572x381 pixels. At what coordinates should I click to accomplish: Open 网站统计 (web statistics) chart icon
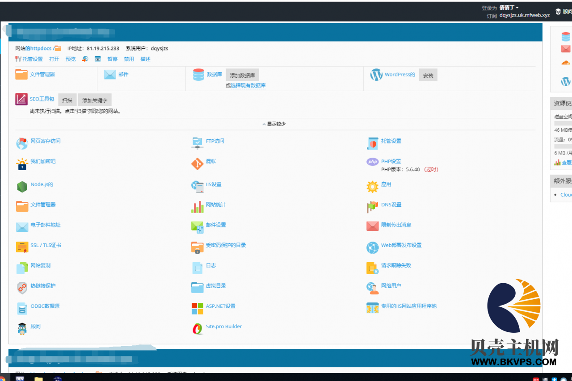pos(197,207)
